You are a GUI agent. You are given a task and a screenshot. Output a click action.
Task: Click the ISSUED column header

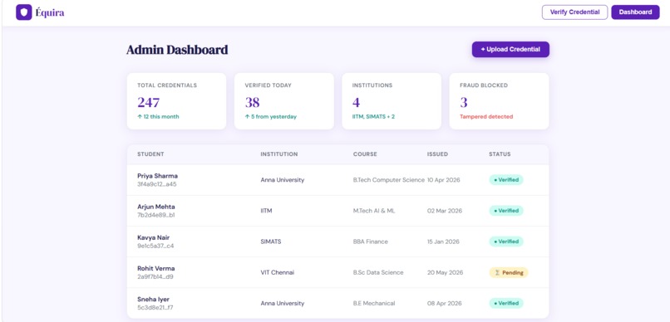437,154
